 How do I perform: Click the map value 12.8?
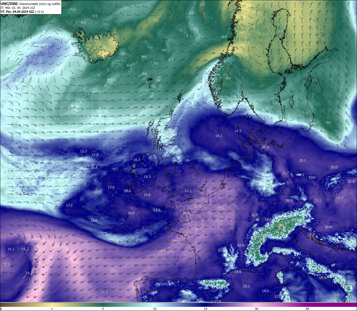tap(312, 178)
